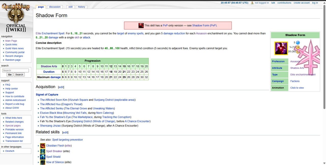Open Main Page in navigation
The image size is (326, 165).
pos(11,41)
